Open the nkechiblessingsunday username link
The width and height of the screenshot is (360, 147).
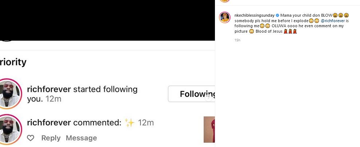(x=255, y=16)
